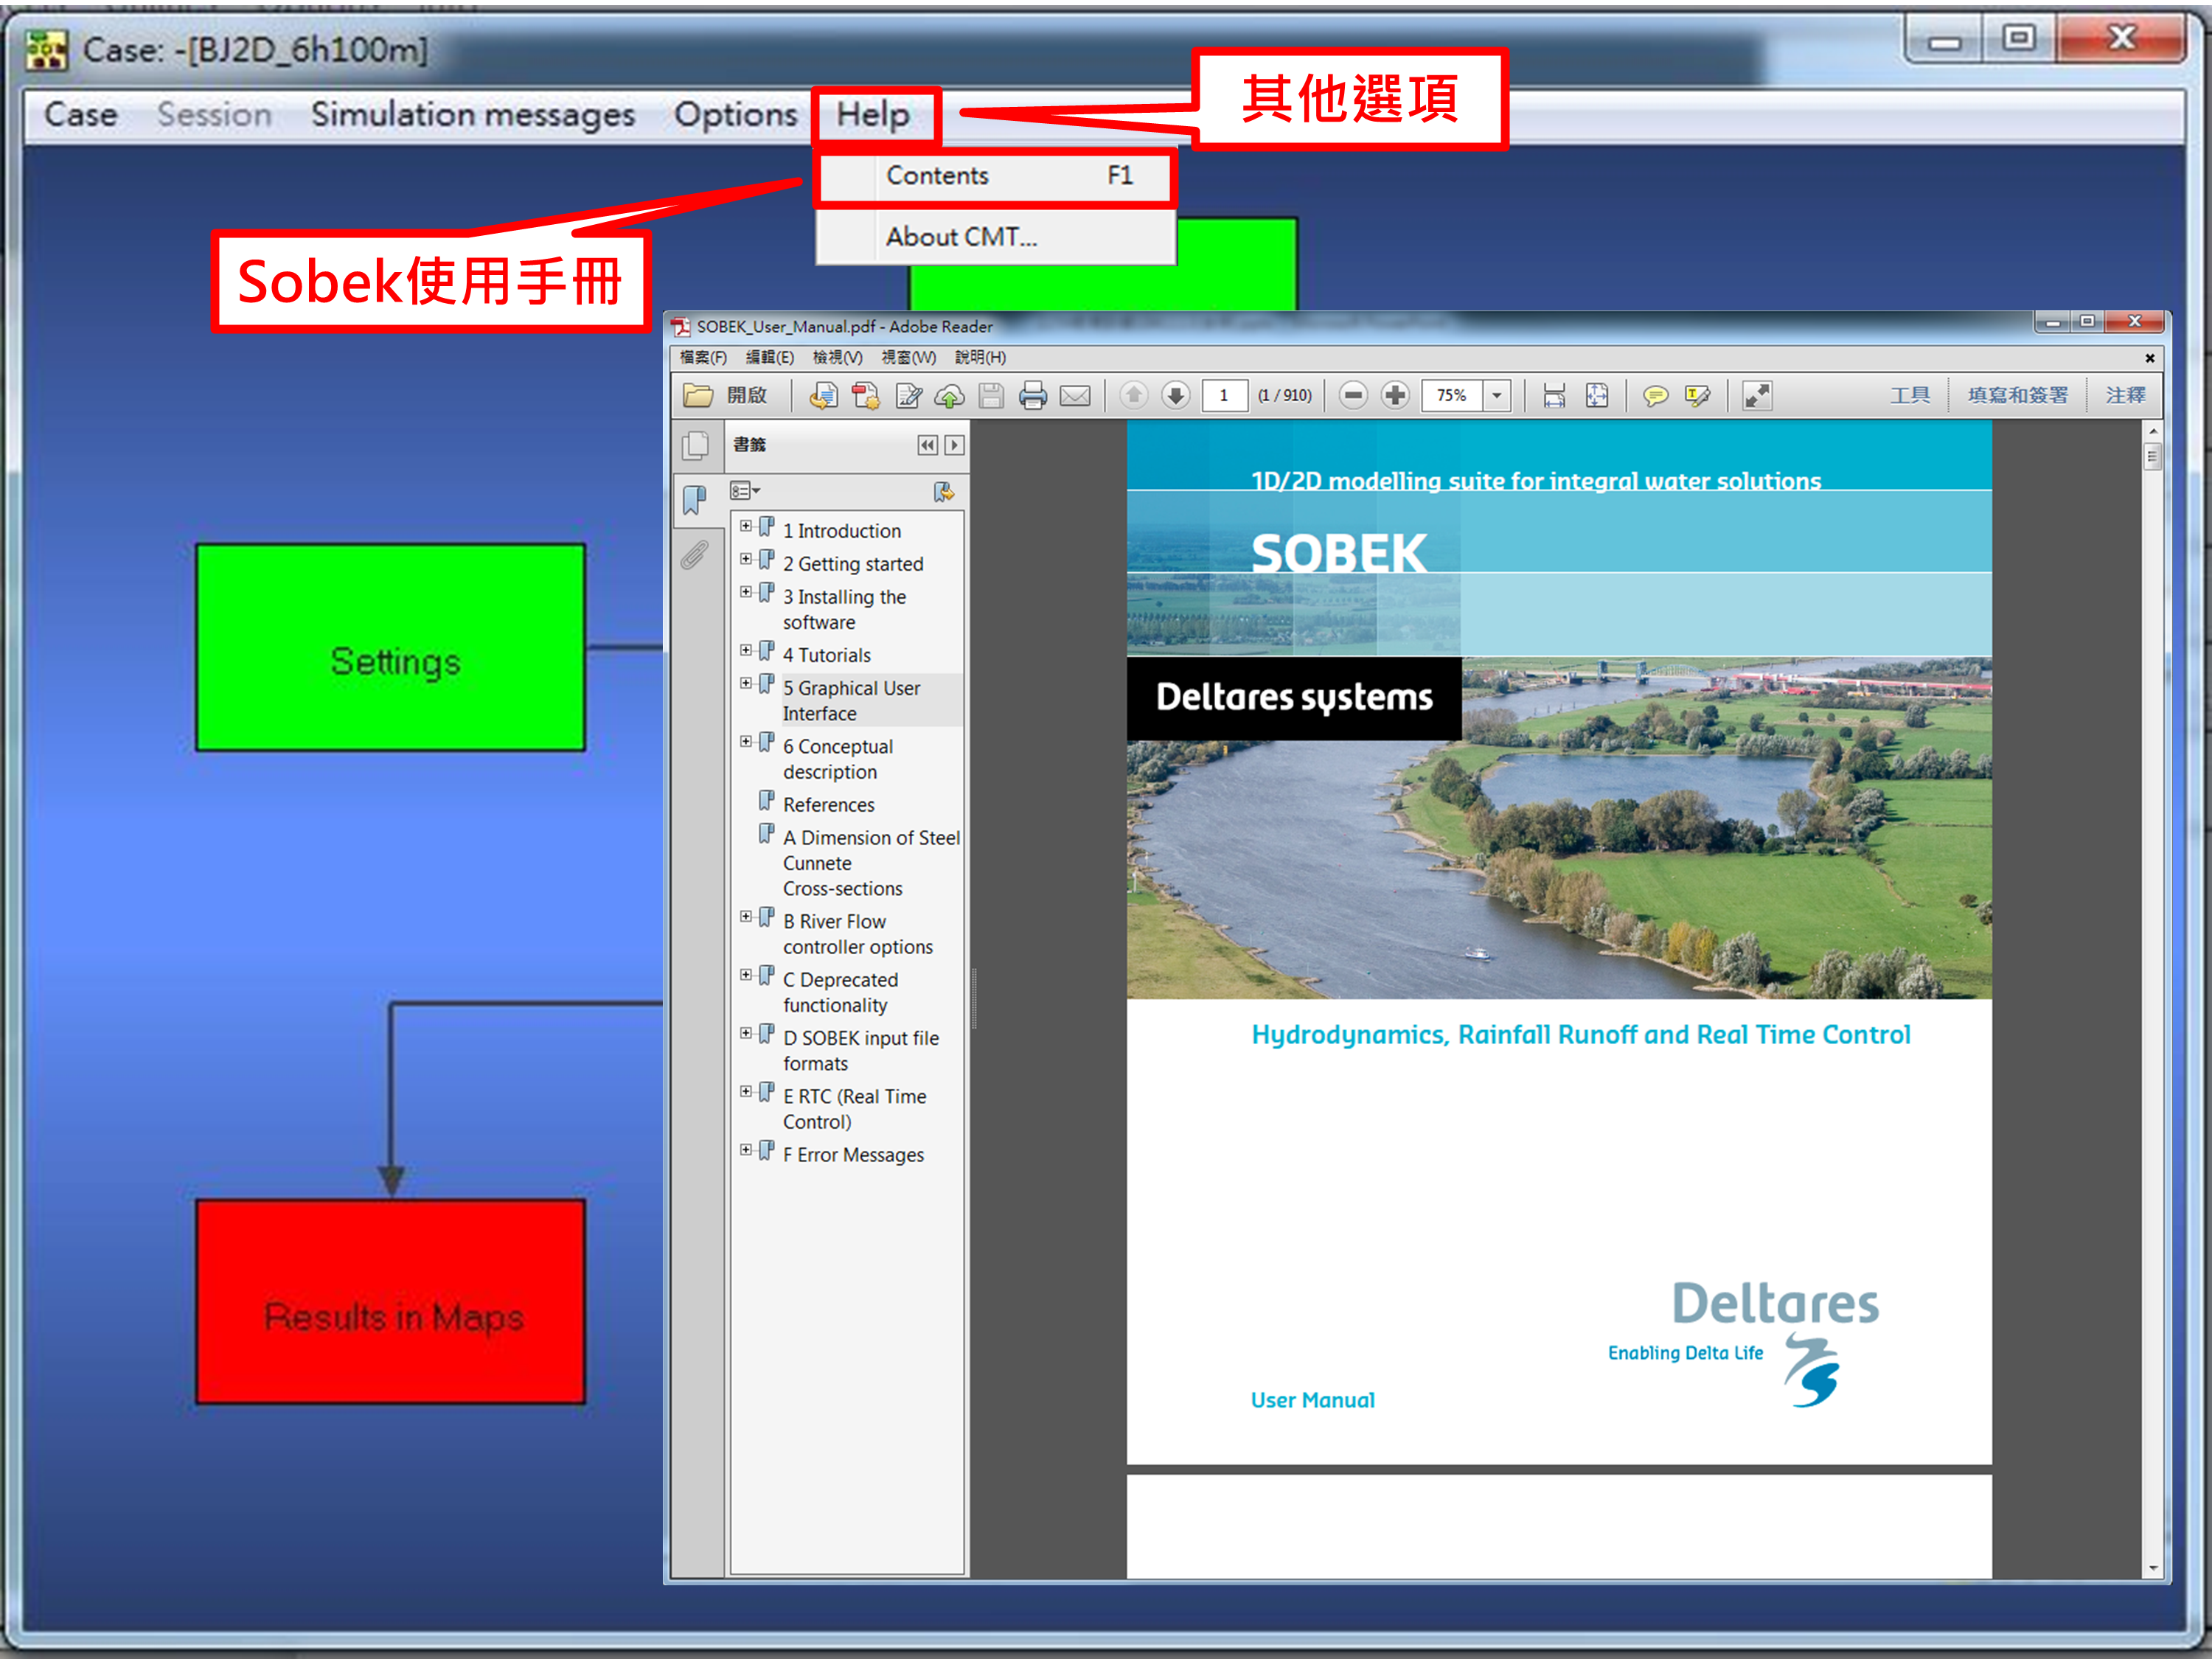
Task: Close the document with the small black X
Action: point(2150,358)
